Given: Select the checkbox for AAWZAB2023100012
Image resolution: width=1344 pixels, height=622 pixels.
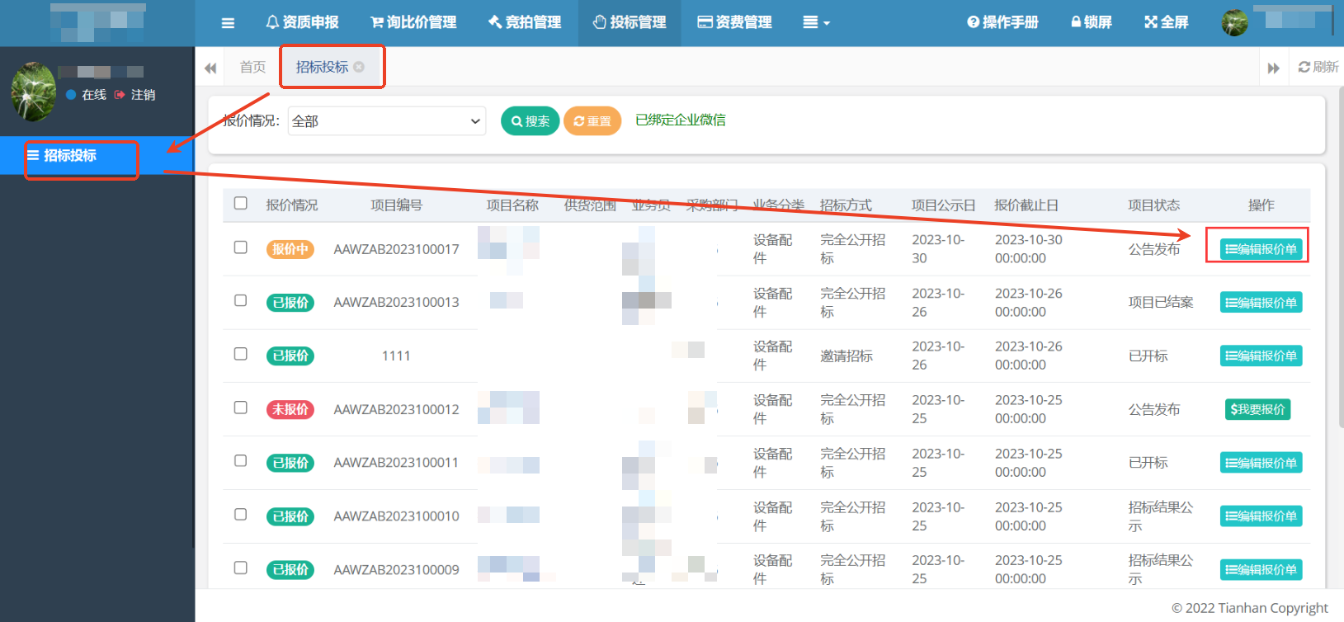Looking at the screenshot, I should point(241,408).
